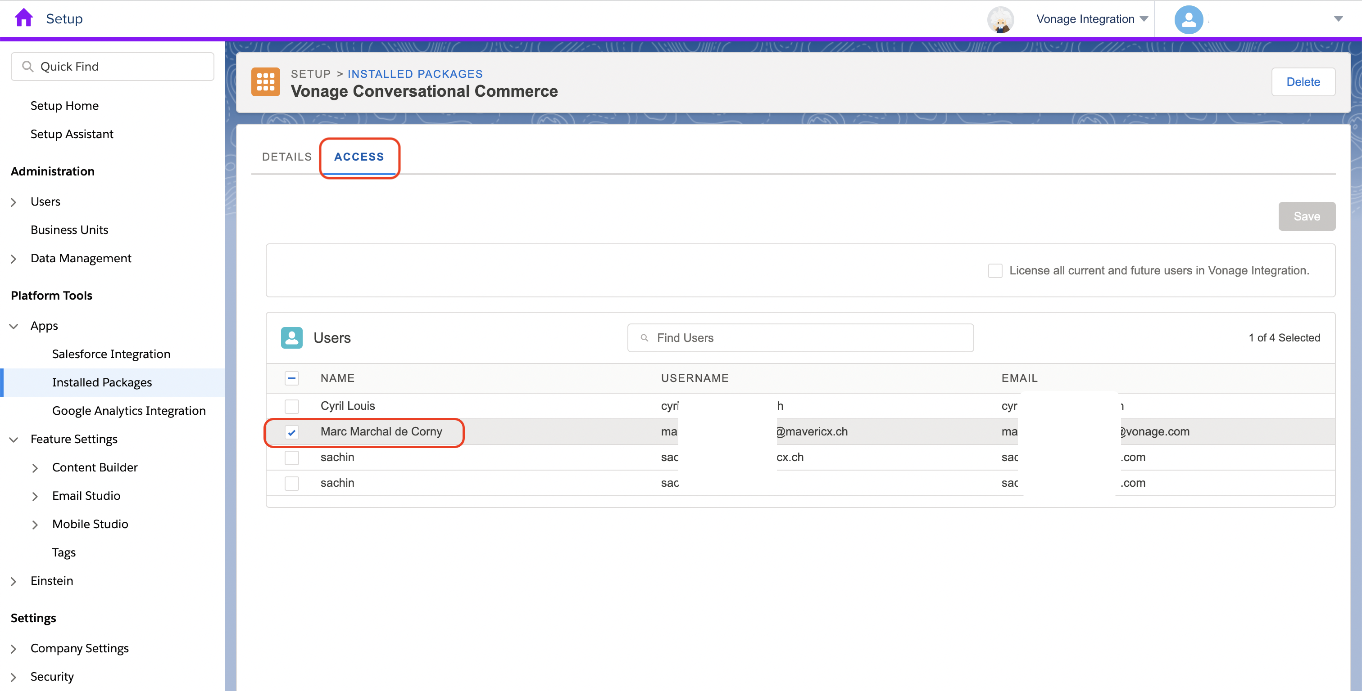The image size is (1362, 691).
Task: Click the Delete package button
Action: [x=1303, y=82]
